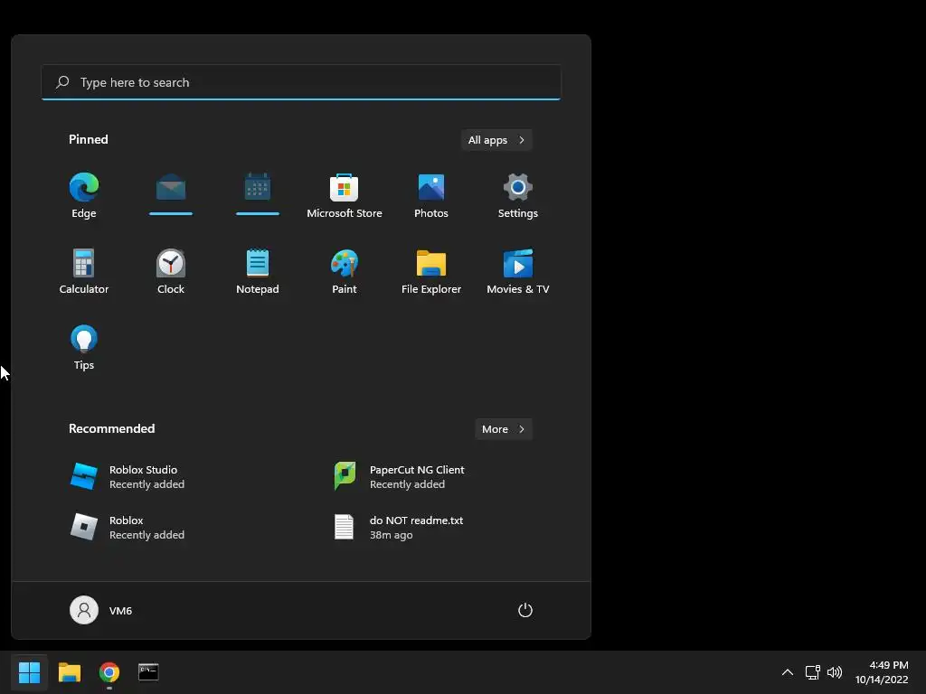Image resolution: width=926 pixels, height=694 pixels.
Task: Show More recommended items
Action: (x=504, y=429)
